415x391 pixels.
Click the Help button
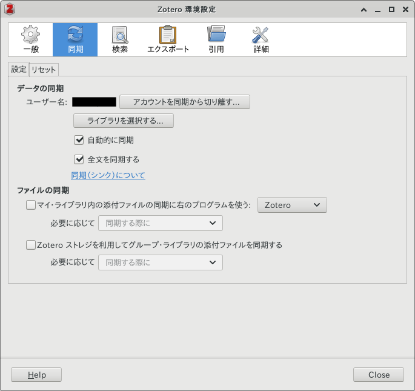click(x=36, y=375)
